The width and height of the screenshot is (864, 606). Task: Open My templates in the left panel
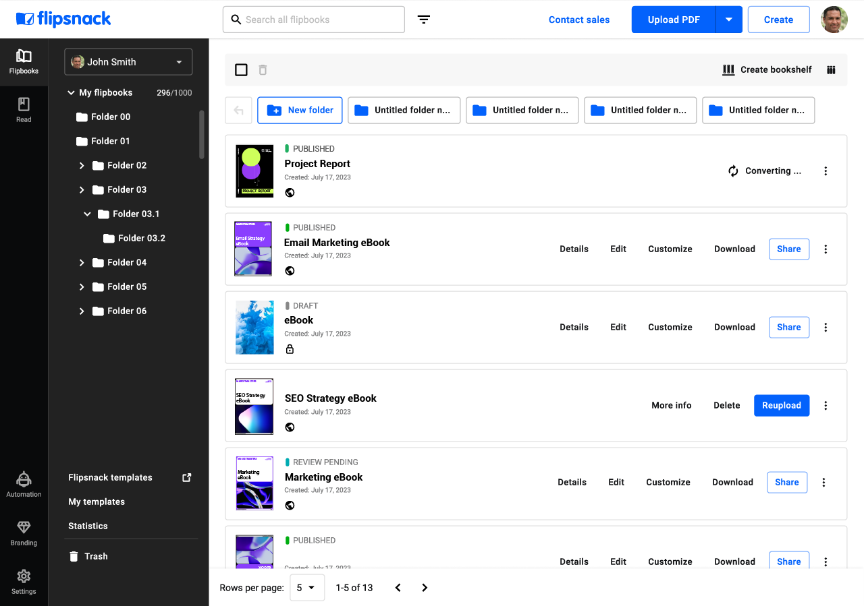click(97, 502)
